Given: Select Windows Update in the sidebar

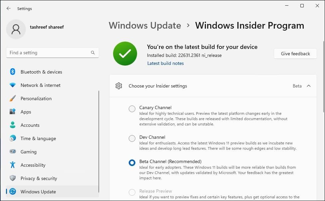Looking at the screenshot, I should click(37, 192).
